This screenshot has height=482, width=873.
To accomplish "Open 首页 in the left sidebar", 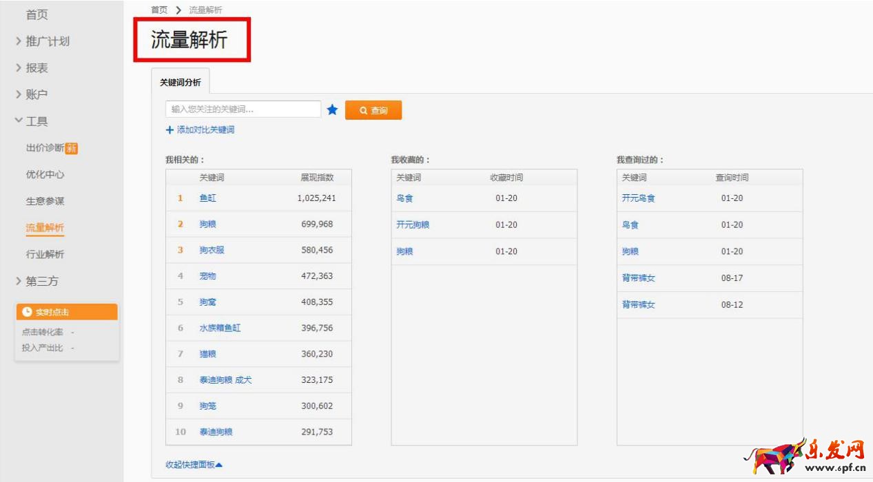I will [x=37, y=14].
